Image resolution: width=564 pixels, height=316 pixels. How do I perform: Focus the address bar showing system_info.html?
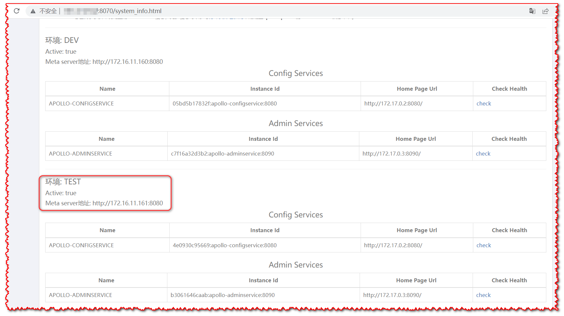pos(275,11)
